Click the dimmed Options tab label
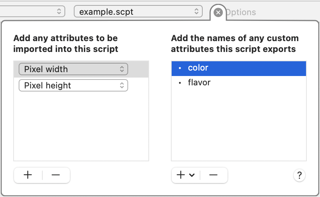Screen dimensions: 320x197 [241, 12]
